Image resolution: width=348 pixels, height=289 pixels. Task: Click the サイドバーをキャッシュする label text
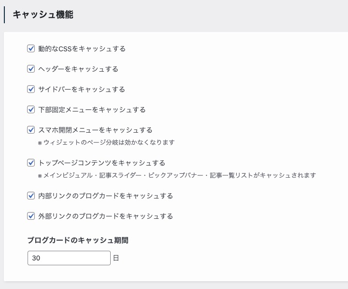point(82,90)
